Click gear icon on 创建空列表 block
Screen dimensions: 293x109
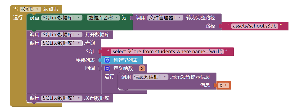(107, 60)
